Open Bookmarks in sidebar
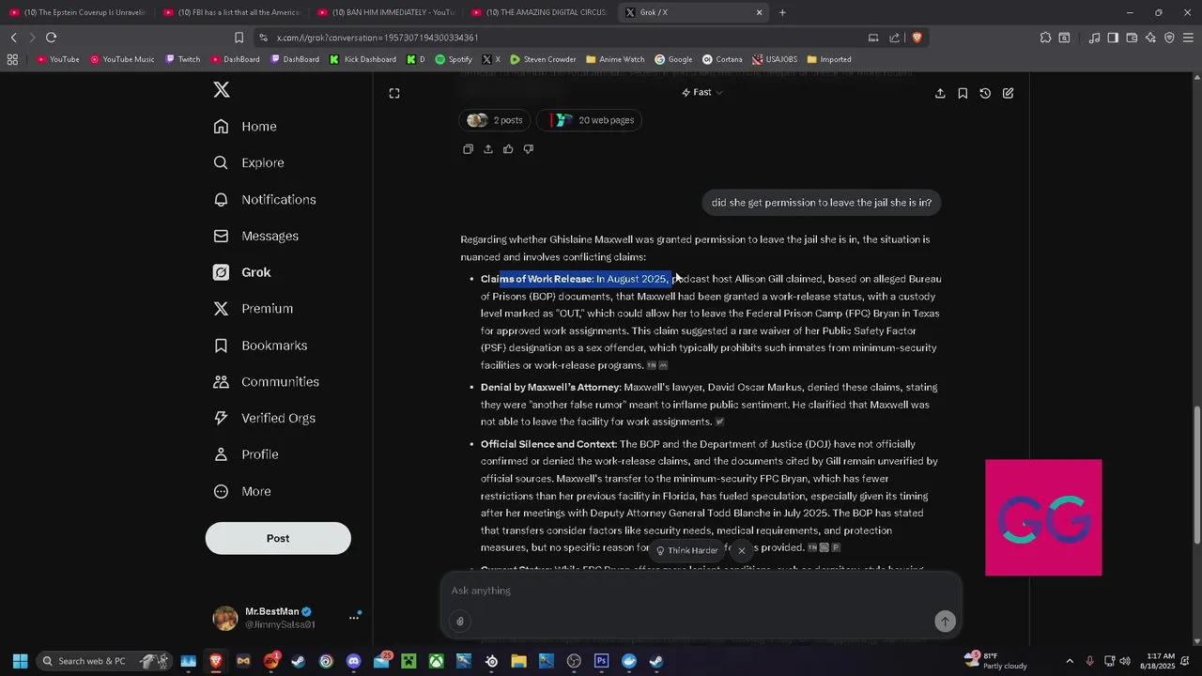1202x676 pixels. click(260, 346)
